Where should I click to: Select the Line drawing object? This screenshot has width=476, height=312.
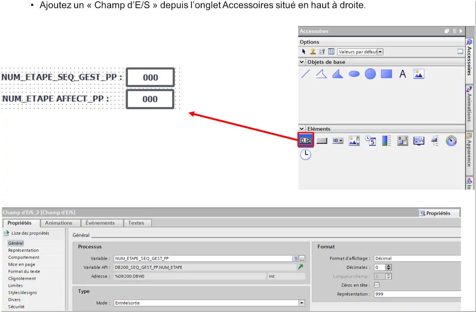click(305, 74)
